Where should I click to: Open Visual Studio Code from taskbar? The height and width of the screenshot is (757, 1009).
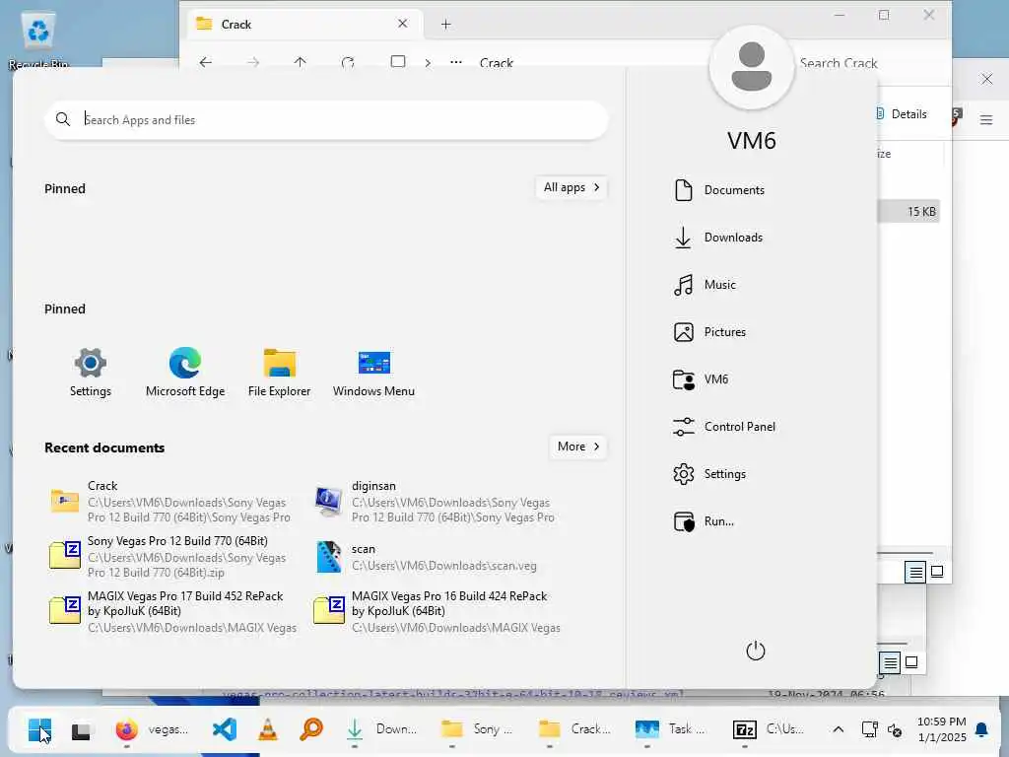(x=225, y=730)
